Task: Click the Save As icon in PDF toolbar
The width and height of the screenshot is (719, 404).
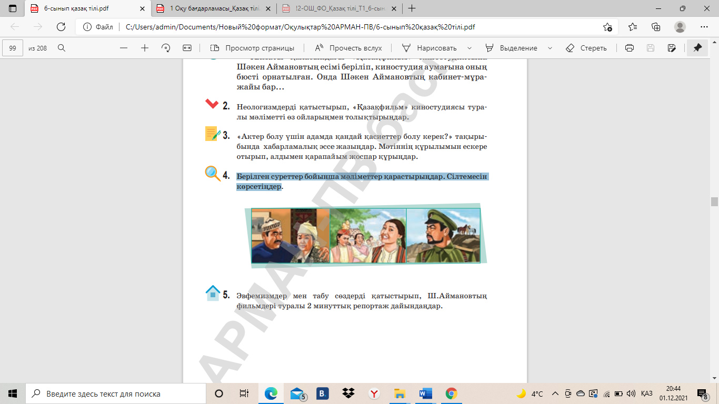Action: [x=671, y=48]
